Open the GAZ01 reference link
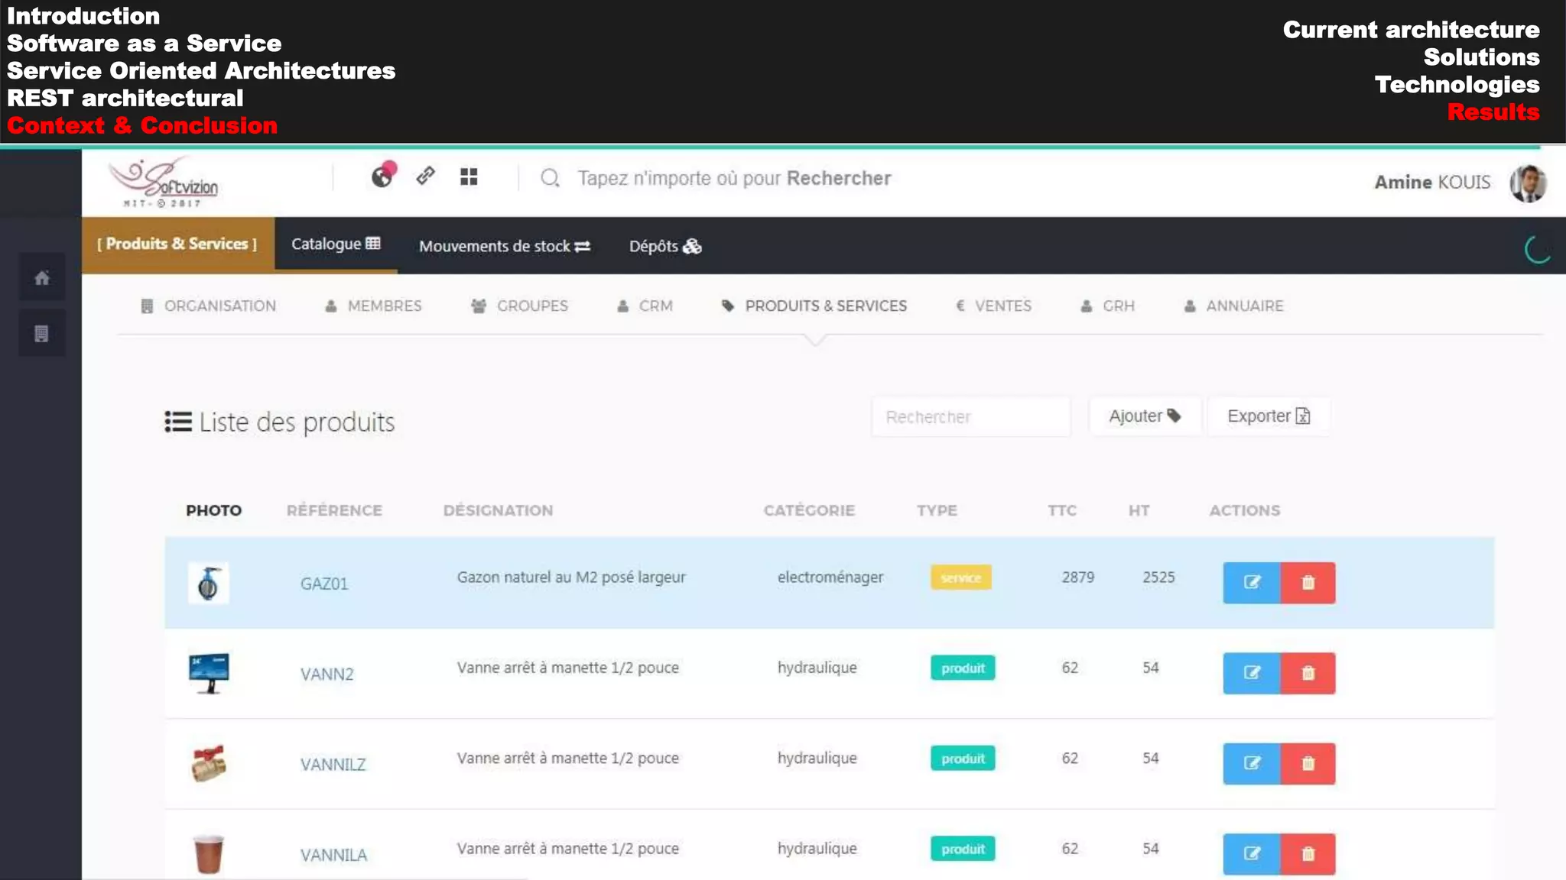 pos(324,584)
